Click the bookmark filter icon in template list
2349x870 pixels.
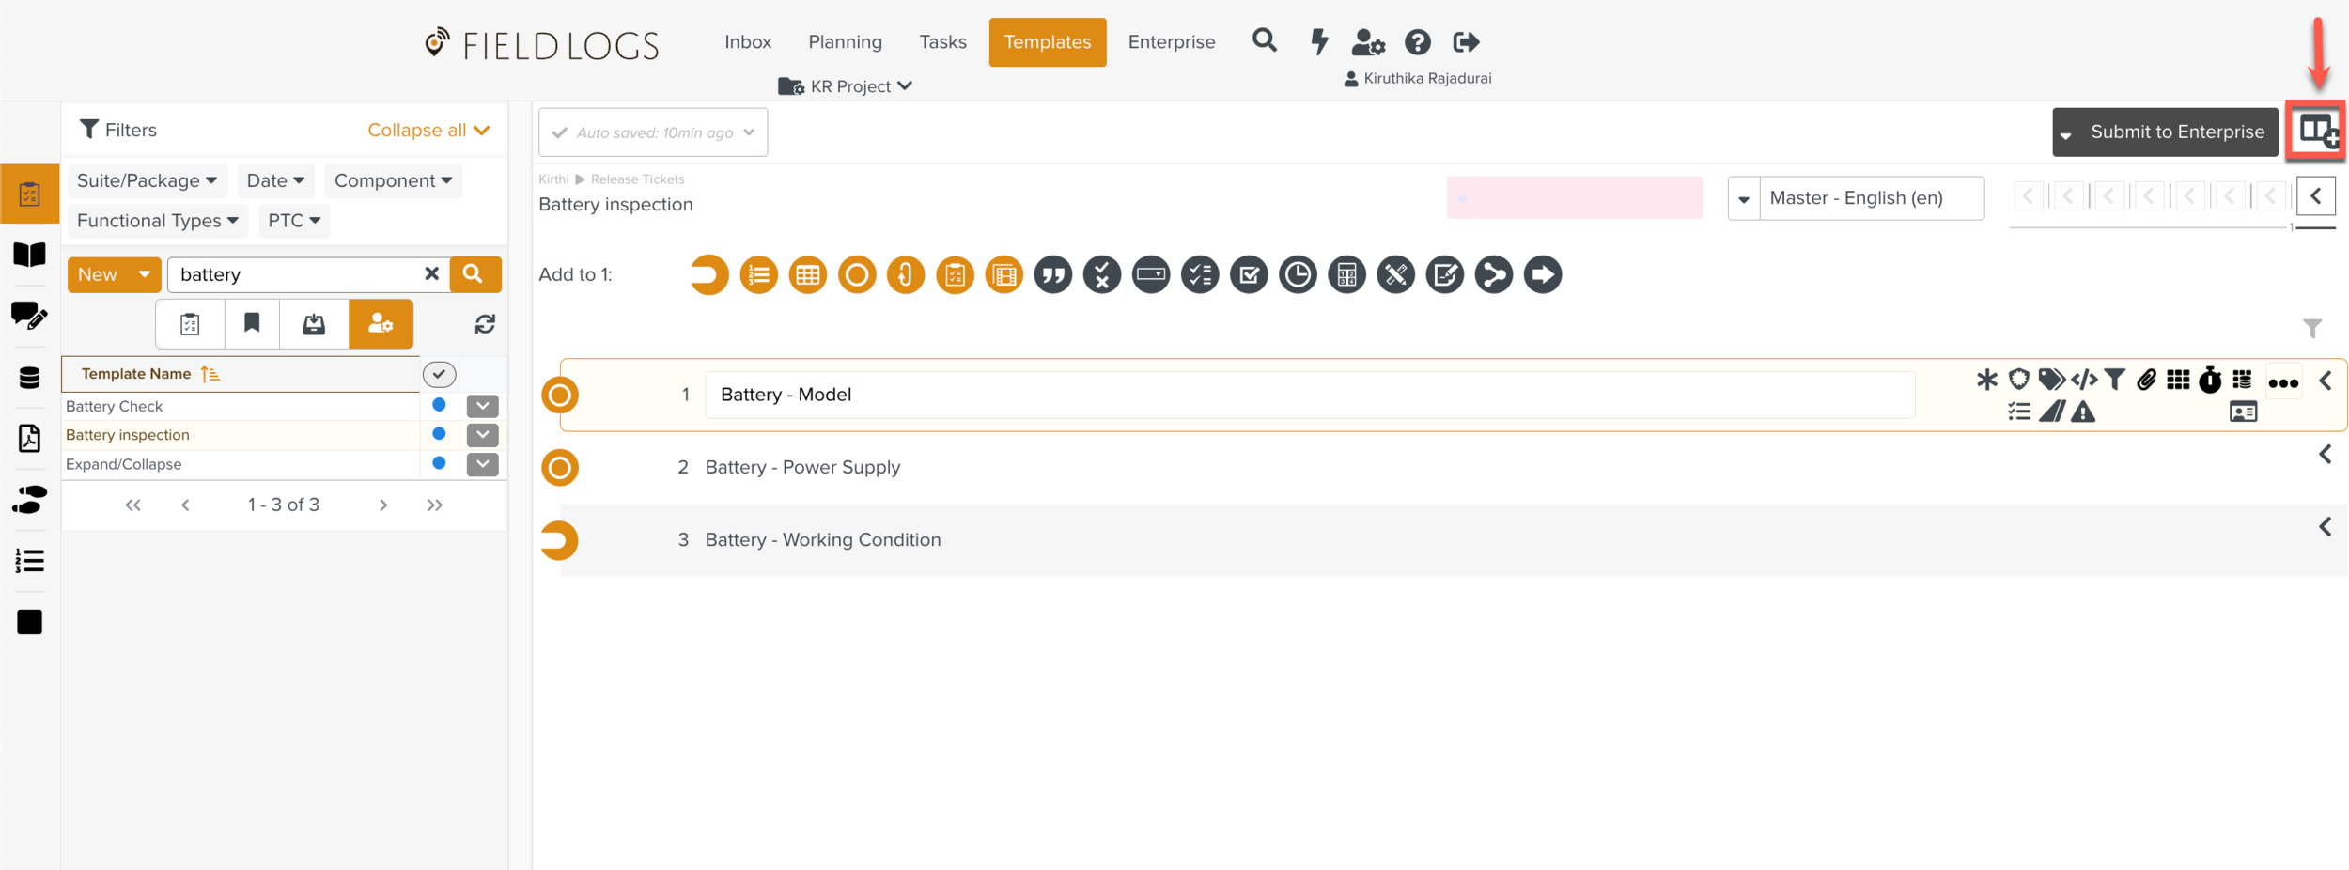click(x=252, y=324)
